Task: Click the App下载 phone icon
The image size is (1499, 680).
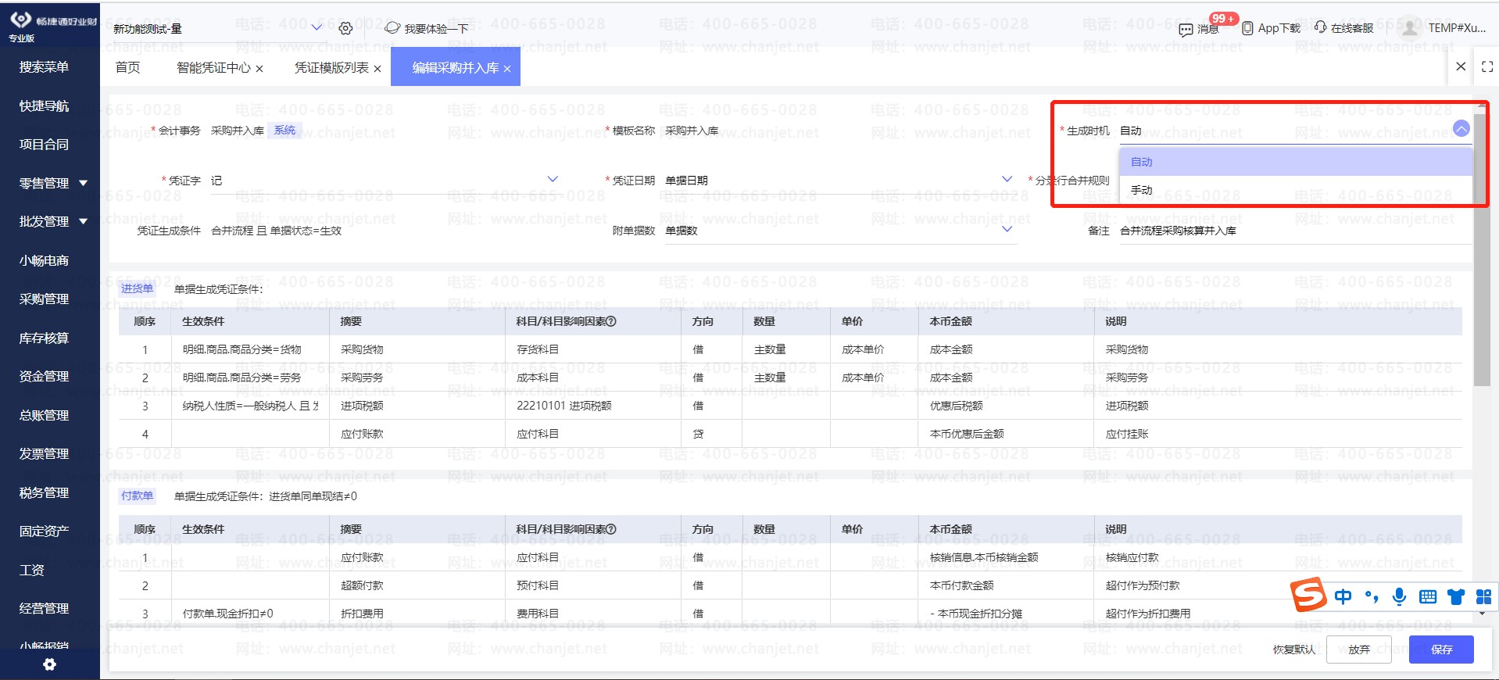Action: coord(1247,28)
